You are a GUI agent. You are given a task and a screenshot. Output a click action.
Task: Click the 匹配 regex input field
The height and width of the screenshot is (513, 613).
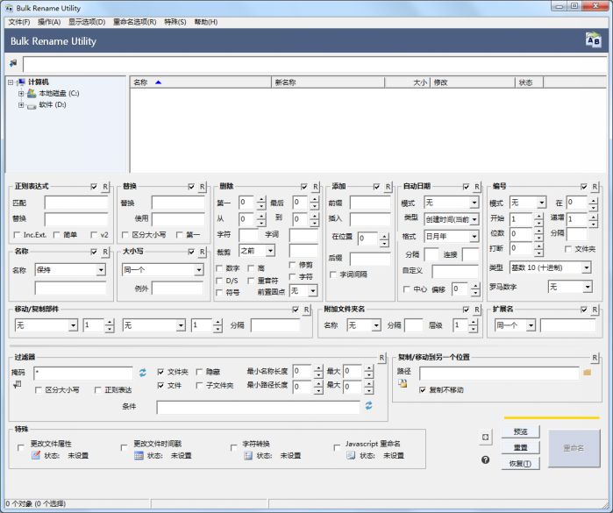pos(76,203)
